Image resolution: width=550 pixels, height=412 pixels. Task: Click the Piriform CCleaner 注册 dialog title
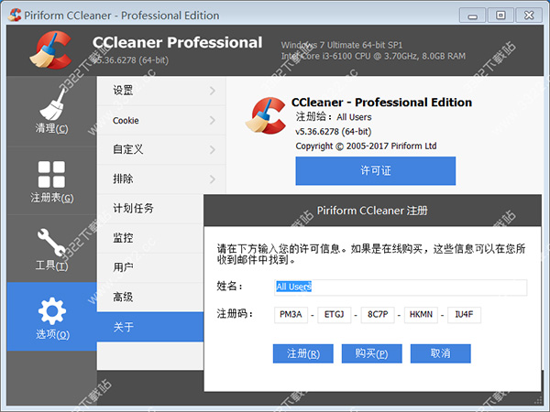click(x=372, y=211)
